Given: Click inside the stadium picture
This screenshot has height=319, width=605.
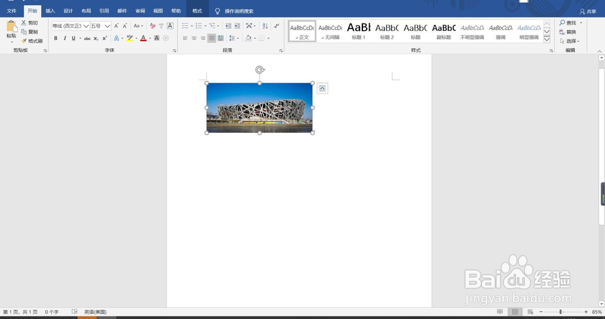Looking at the screenshot, I should point(260,108).
